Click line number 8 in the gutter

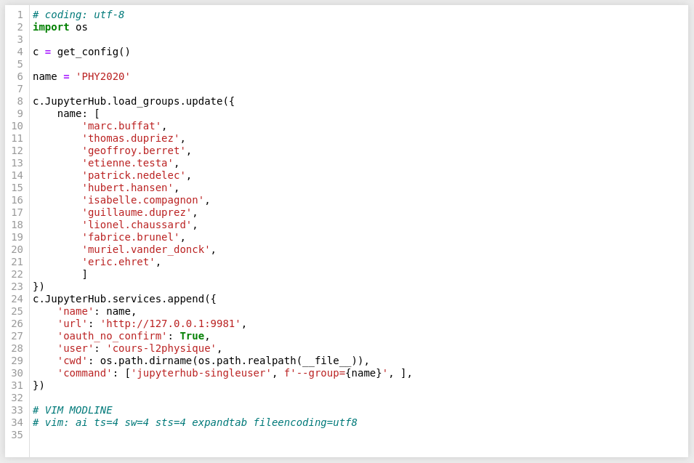[20, 101]
